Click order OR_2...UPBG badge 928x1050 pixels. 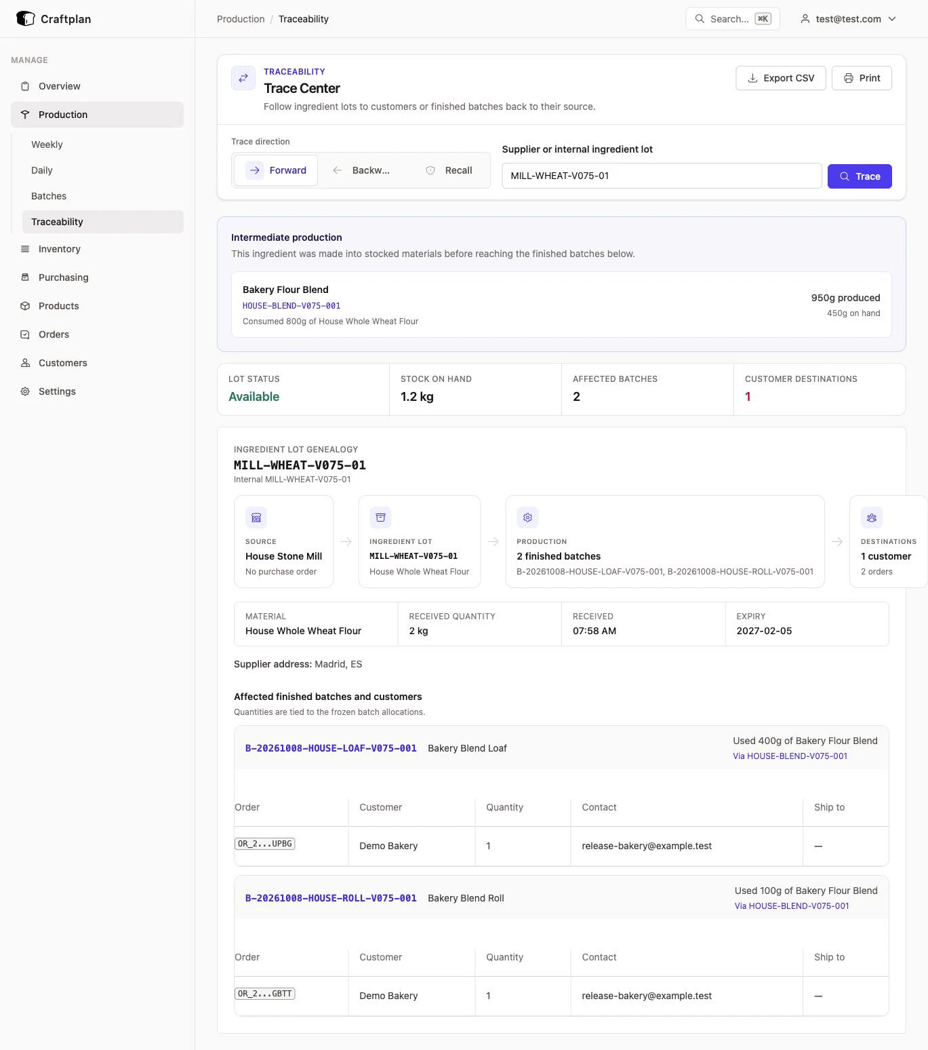point(265,844)
